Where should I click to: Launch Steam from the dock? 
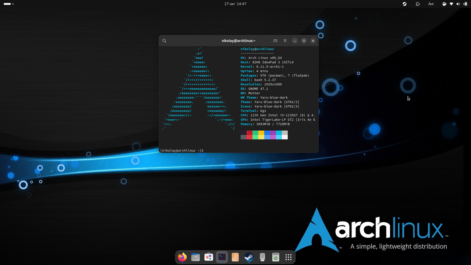[249, 257]
